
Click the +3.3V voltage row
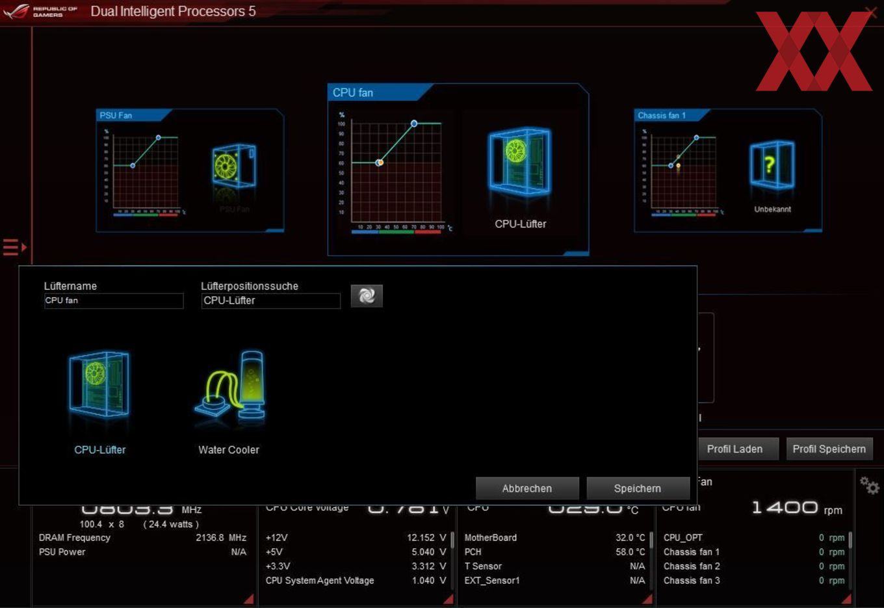[x=356, y=566]
